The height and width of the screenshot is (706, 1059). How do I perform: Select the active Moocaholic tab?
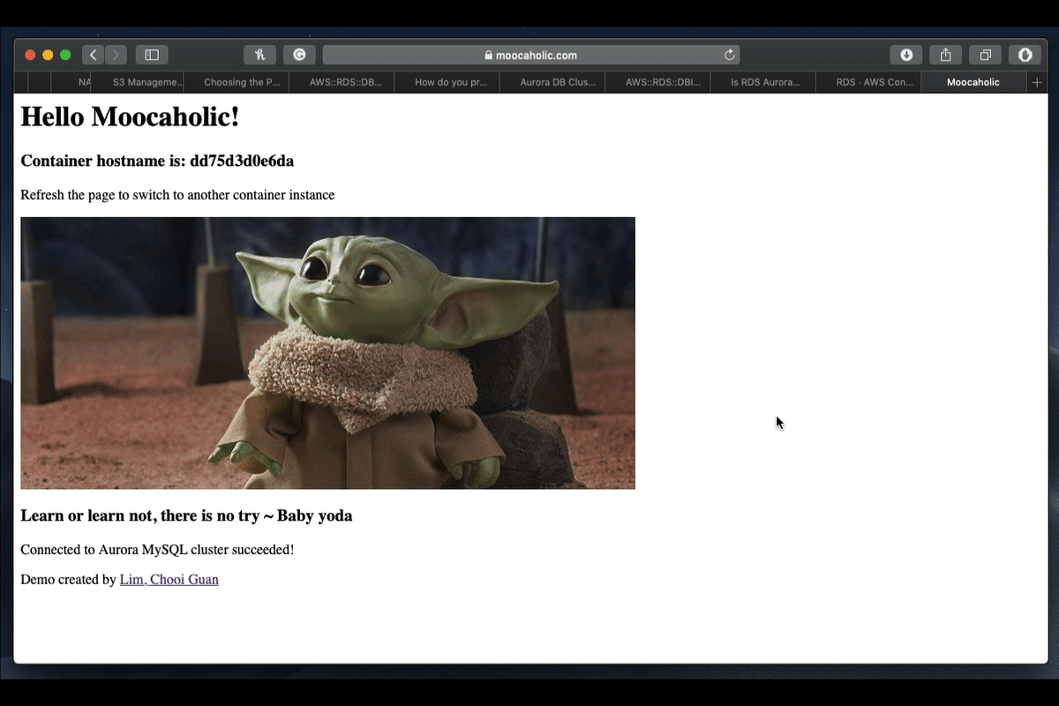coord(973,82)
